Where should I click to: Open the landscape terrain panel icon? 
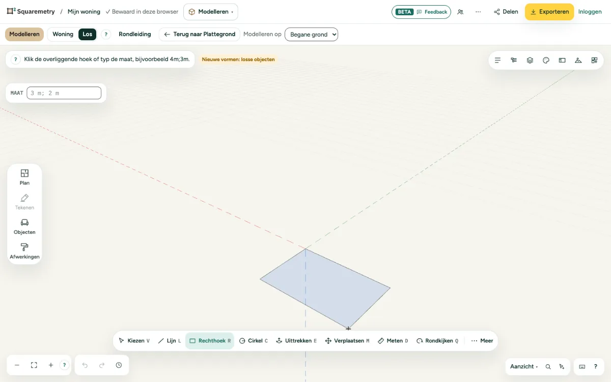(x=578, y=60)
